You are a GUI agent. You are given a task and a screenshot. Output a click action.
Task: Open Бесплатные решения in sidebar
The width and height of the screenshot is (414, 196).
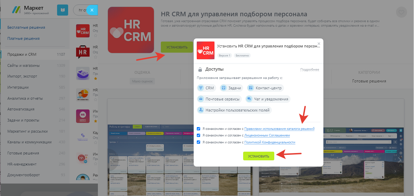[26, 27]
